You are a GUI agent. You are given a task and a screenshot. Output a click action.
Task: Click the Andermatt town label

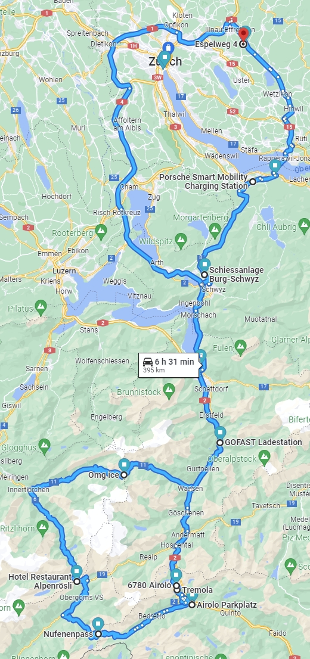(x=188, y=535)
